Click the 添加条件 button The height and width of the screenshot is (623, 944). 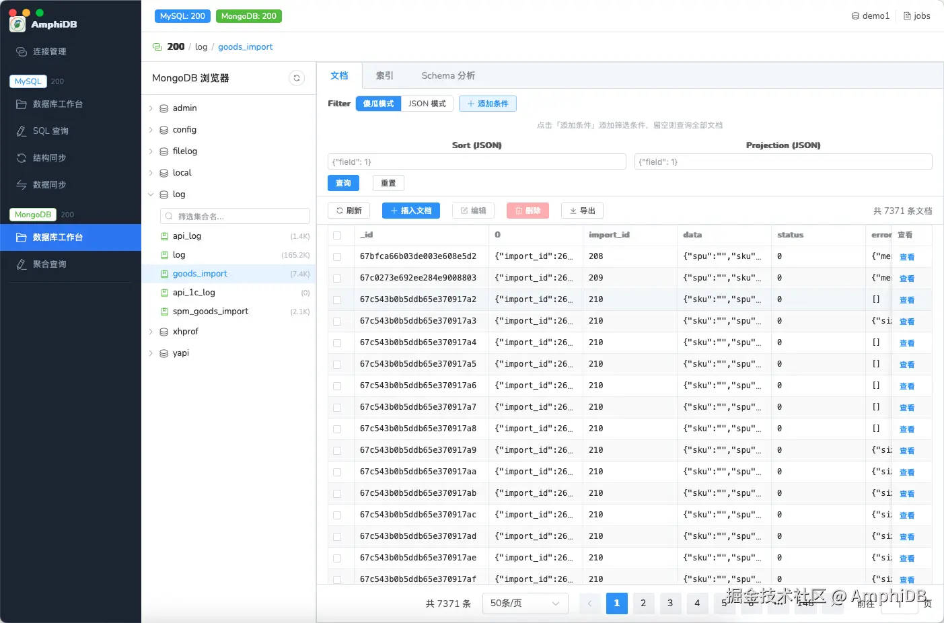pos(488,104)
